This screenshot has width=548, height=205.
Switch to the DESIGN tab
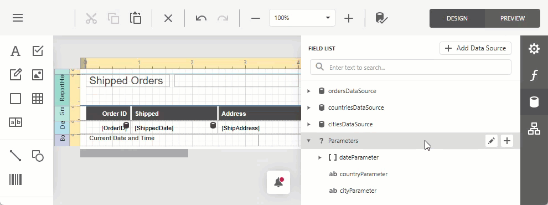(457, 18)
